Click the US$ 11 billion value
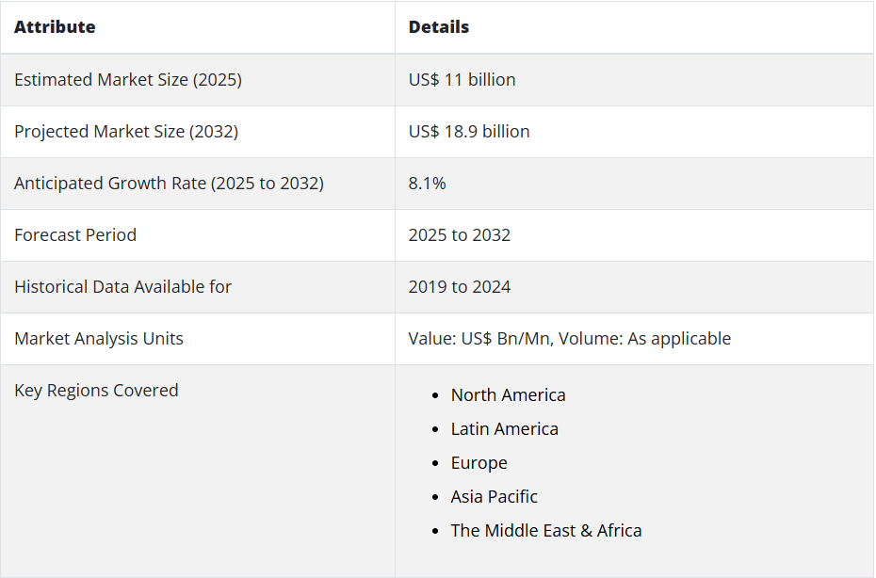 pos(462,80)
